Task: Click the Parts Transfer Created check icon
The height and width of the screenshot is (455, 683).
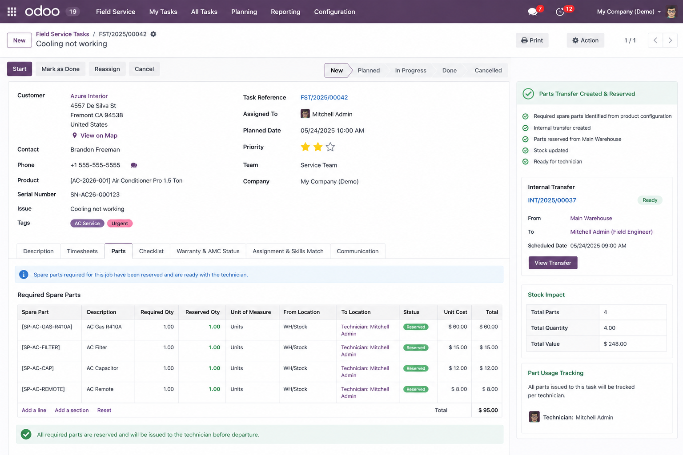Action: pyautogui.click(x=528, y=94)
